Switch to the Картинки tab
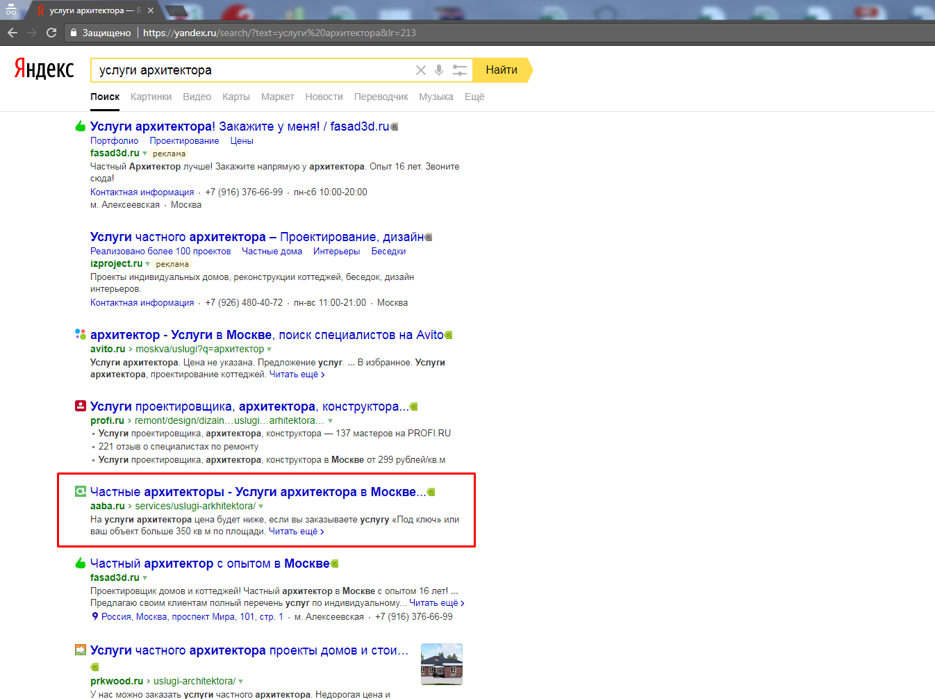 (151, 97)
